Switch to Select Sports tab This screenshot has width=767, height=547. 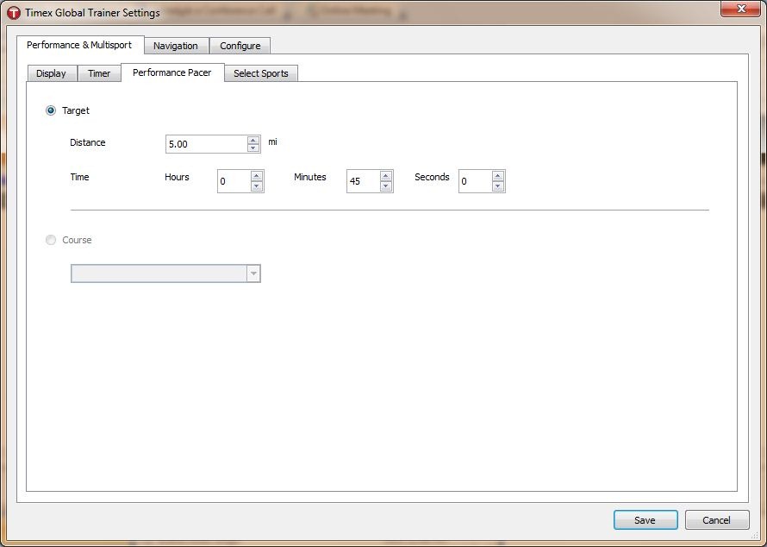261,73
